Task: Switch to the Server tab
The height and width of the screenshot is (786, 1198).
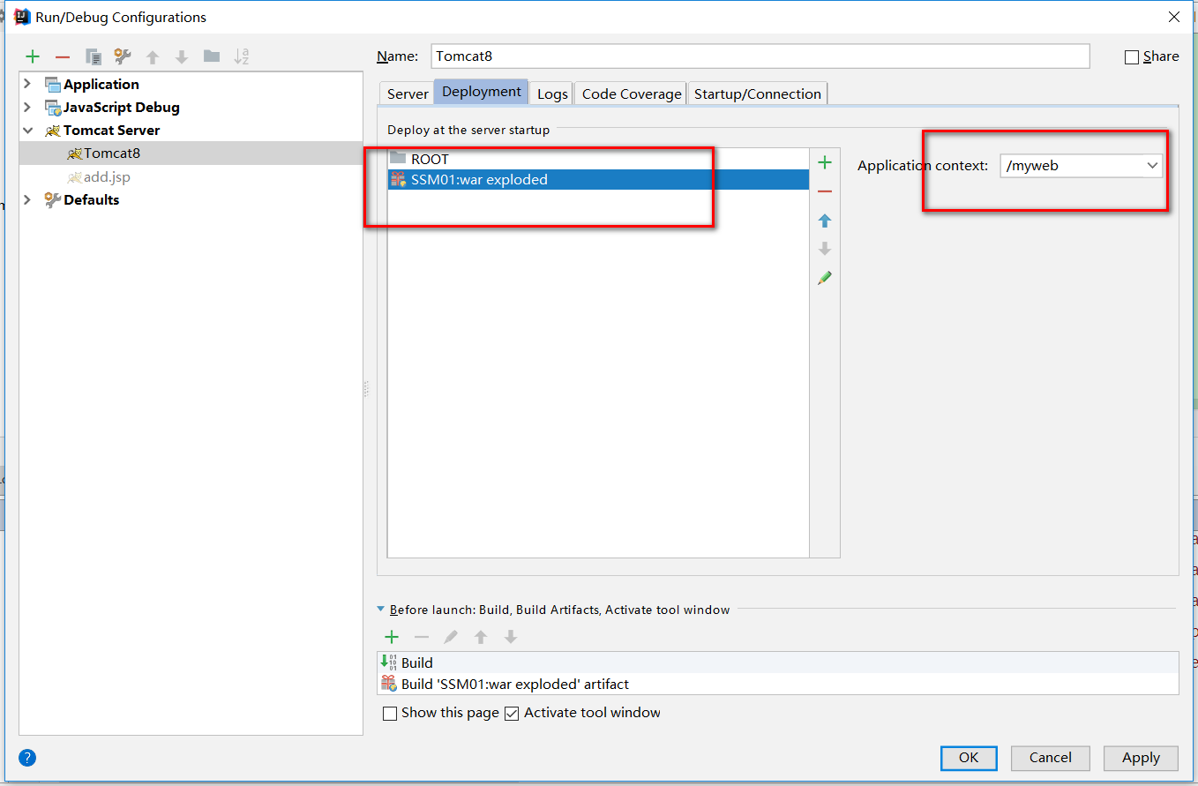Action: click(x=408, y=94)
